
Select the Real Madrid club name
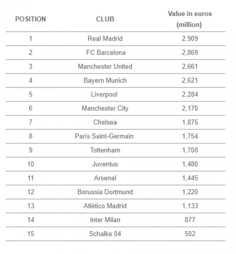tap(105, 39)
